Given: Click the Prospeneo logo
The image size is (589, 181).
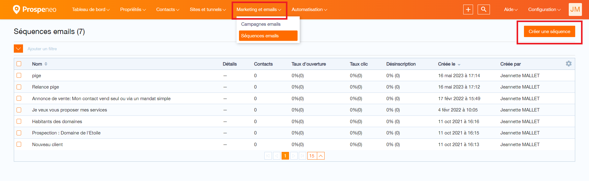Looking at the screenshot, I should 34,9.
